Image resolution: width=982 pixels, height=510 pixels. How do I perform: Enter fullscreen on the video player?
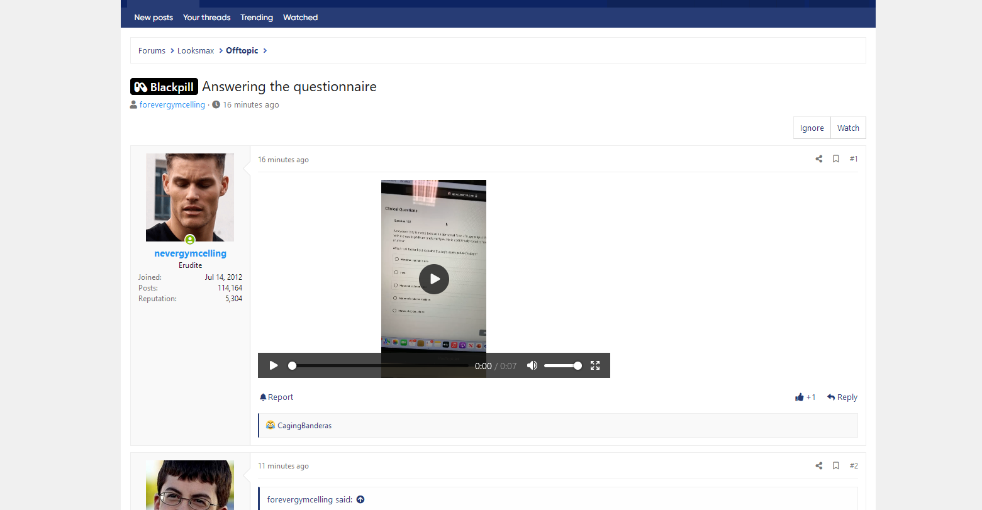595,365
